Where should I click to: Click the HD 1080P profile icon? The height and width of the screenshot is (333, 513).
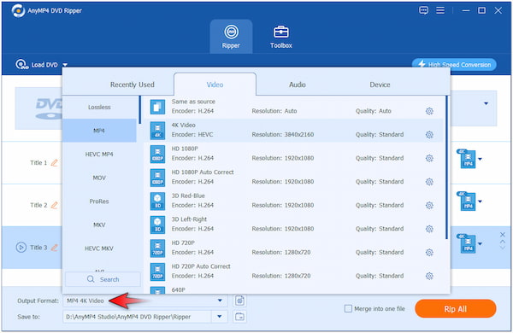157,154
